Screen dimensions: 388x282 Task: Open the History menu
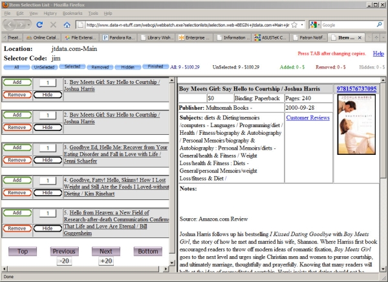coord(50,14)
